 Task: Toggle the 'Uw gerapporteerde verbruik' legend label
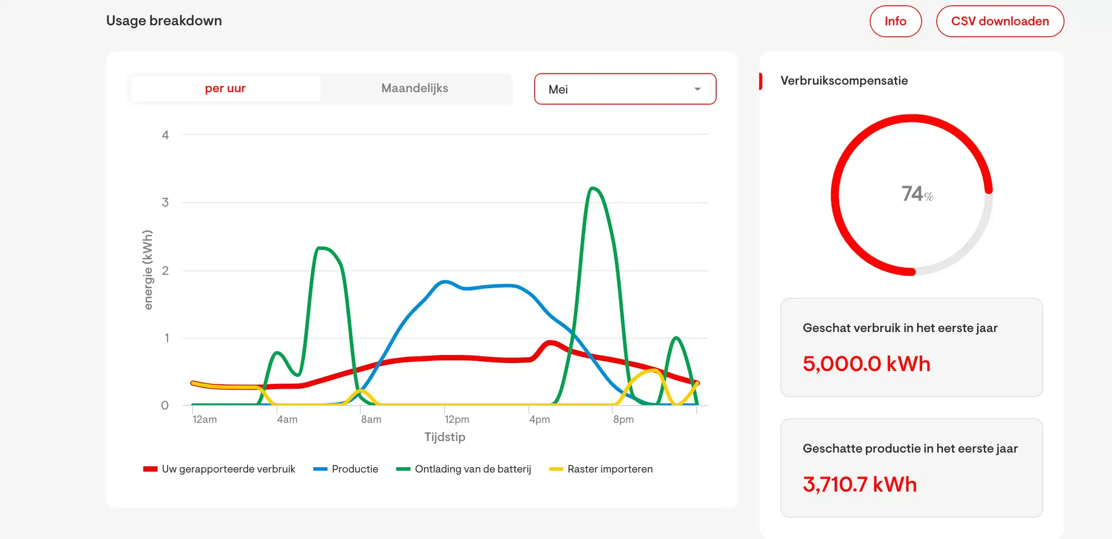(228, 469)
